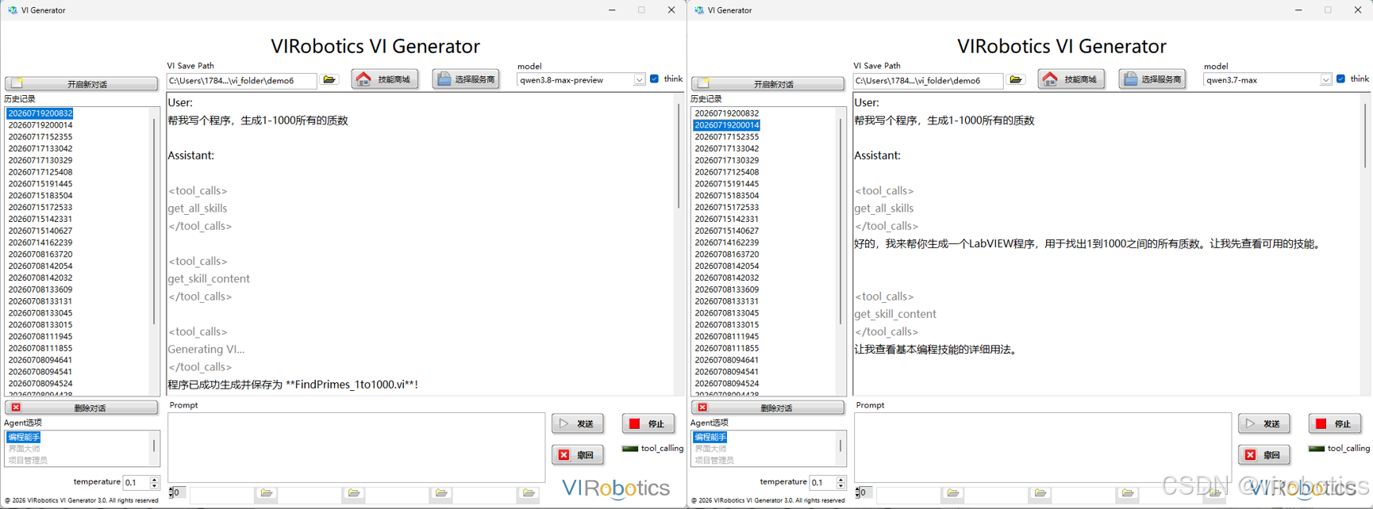Select history 20260717152355 in left window
Image resolution: width=1373 pixels, height=509 pixels.
tap(40, 137)
